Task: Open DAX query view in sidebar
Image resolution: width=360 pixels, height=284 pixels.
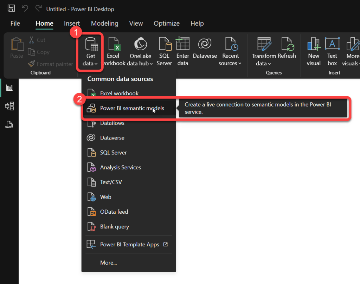Action: click(x=9, y=125)
